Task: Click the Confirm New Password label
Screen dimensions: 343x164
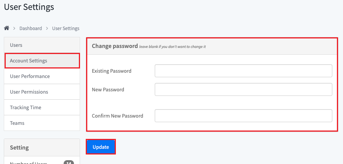Action: [117, 116]
